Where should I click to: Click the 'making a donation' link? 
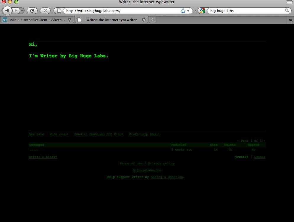pyautogui.click(x=167, y=177)
